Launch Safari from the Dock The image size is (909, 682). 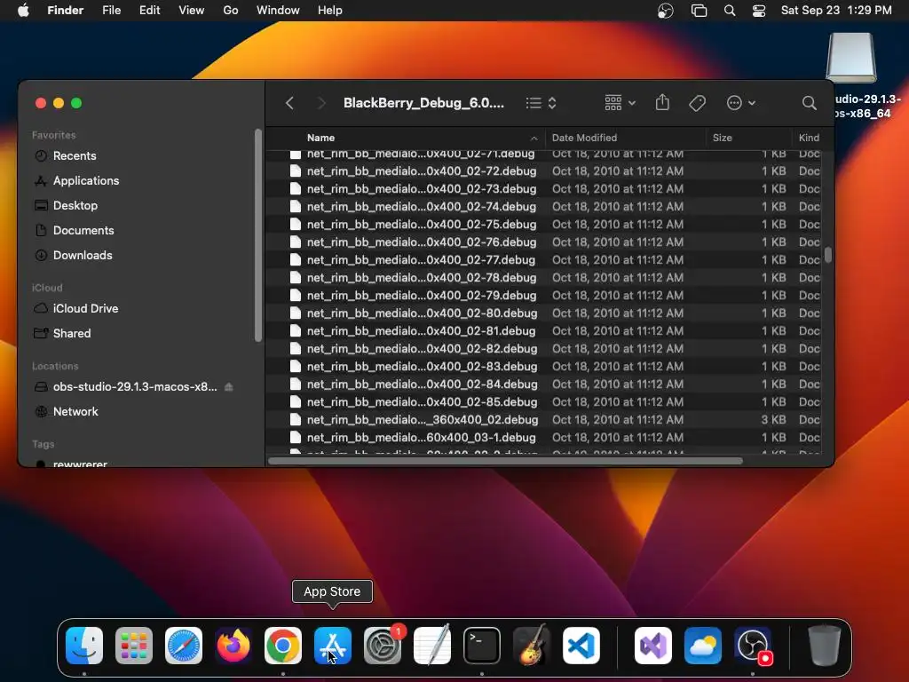point(184,646)
